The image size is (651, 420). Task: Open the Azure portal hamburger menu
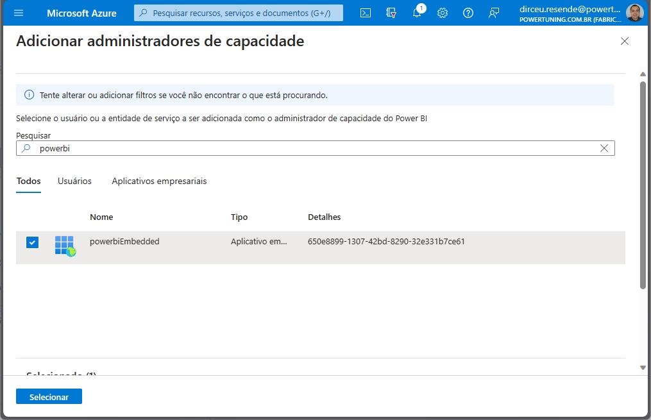click(x=19, y=13)
